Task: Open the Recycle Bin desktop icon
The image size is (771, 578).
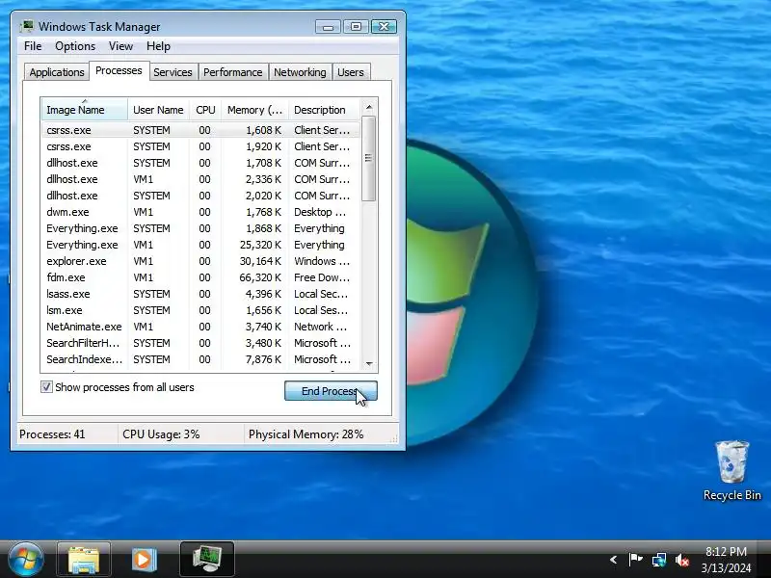Action: coord(731,470)
